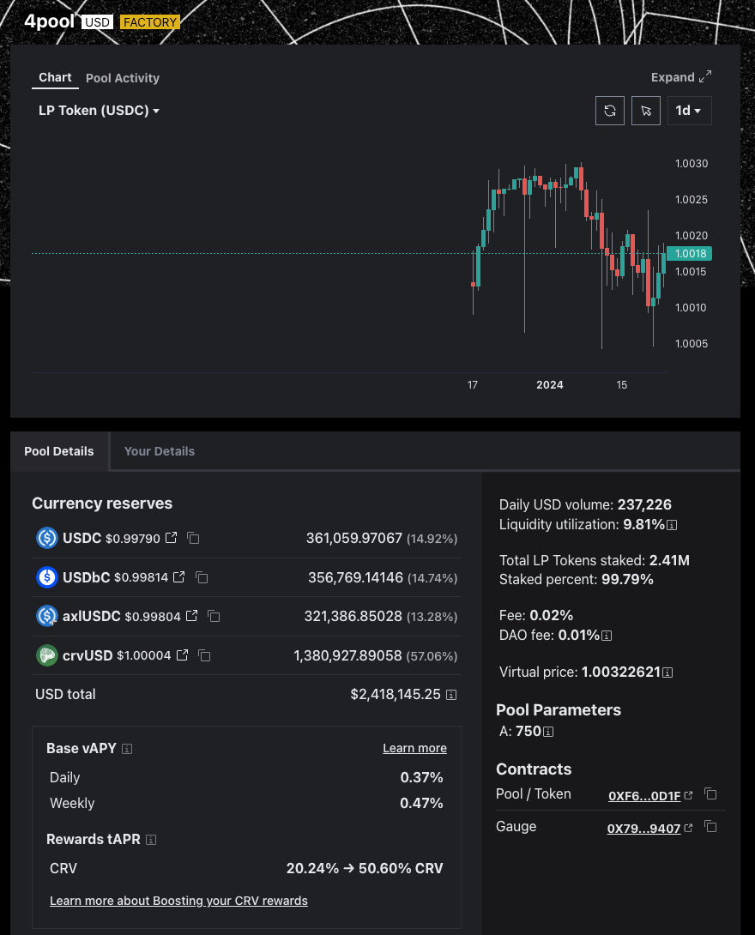Click the axlUSDC balance 321,386.85028
The image size is (755, 935).
tap(353, 616)
